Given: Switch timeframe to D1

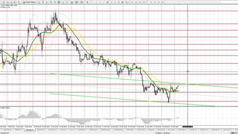Looking at the screenshot, I should click(x=155, y=2).
